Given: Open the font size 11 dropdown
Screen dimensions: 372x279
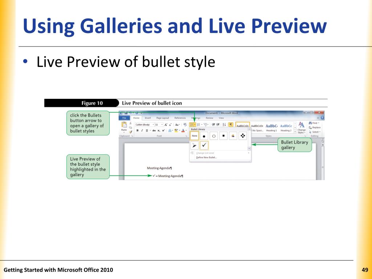Looking at the screenshot, I should tap(162, 125).
